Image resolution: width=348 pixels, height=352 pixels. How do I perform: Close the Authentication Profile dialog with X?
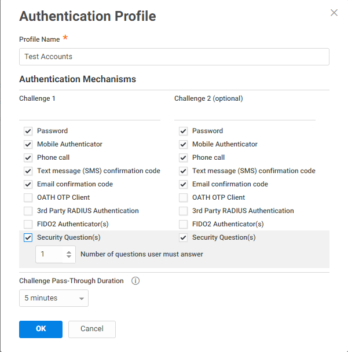(x=334, y=13)
